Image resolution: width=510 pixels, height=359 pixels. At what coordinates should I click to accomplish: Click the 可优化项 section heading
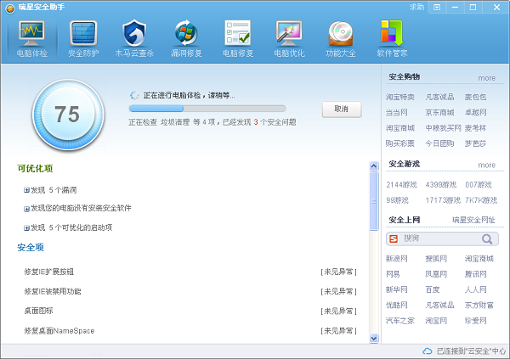[x=35, y=169]
